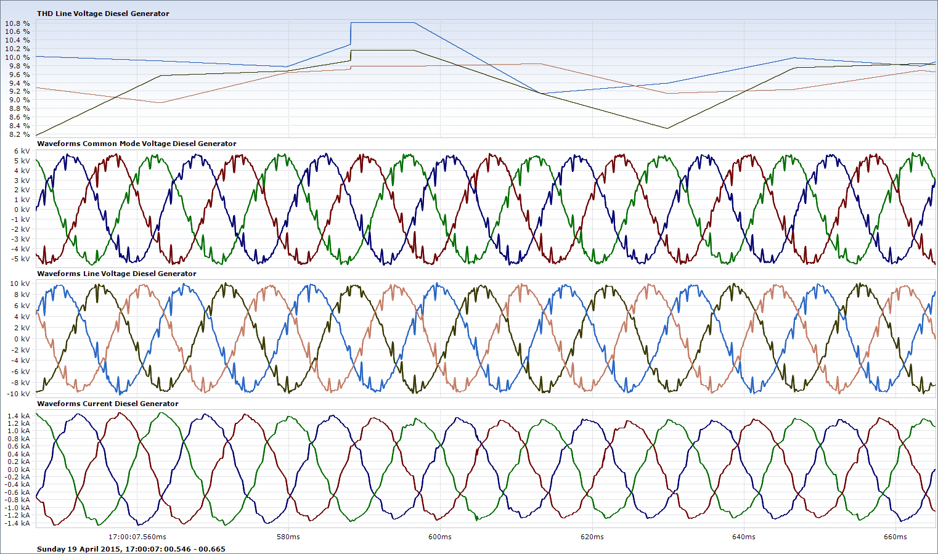Click the '580ms' time axis label
Screen dimensions: 938x554
click(x=288, y=537)
